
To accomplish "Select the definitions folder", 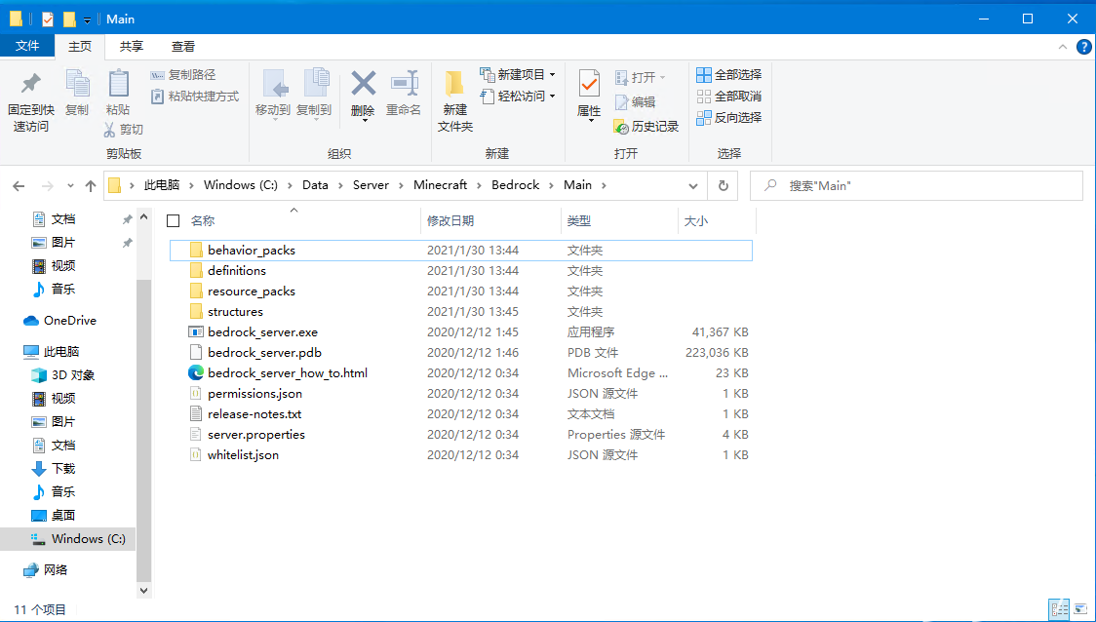I will 460,270.
